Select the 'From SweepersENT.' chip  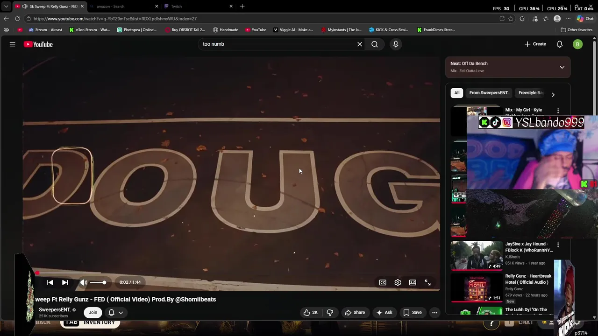489,93
